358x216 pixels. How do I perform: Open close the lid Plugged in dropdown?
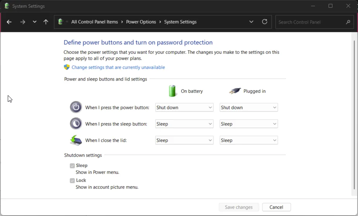click(x=249, y=140)
